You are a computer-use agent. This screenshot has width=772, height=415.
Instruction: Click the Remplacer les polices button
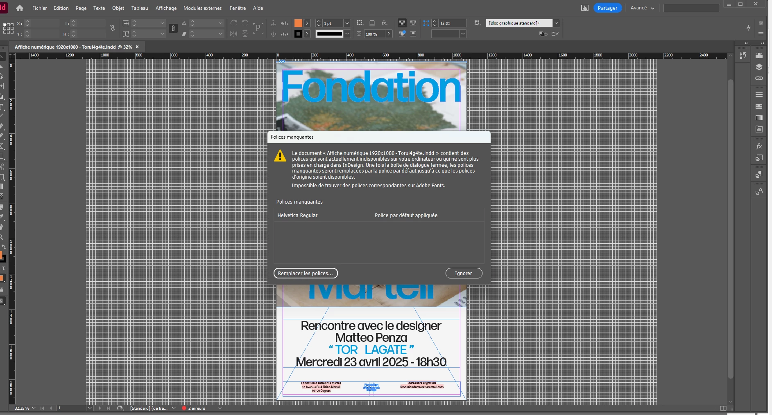[x=306, y=273]
